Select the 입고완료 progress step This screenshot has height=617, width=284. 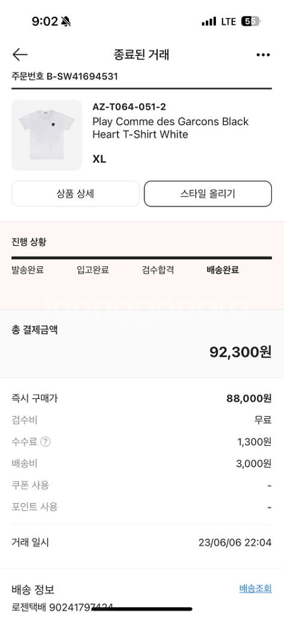click(x=93, y=270)
